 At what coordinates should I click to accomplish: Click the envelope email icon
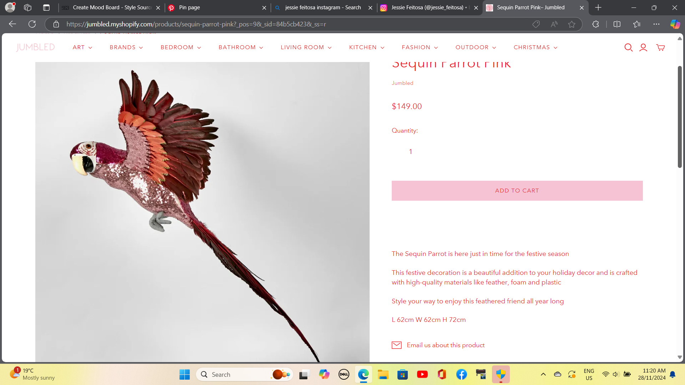396,345
